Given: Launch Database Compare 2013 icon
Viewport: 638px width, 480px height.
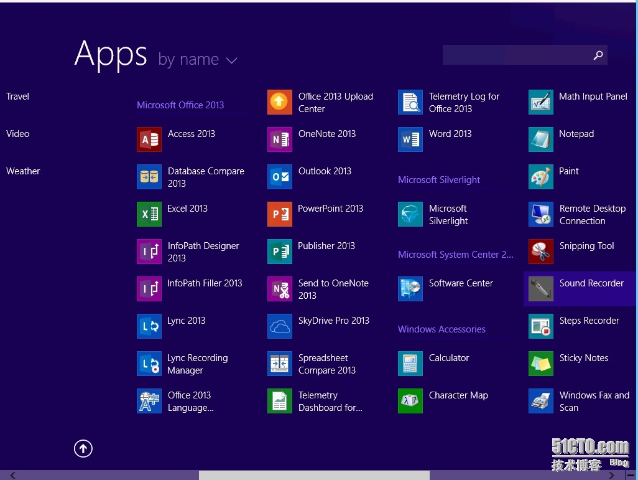Looking at the screenshot, I should [x=149, y=177].
